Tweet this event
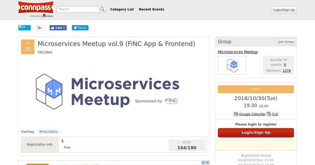The image size is (315, 165). [80, 28]
